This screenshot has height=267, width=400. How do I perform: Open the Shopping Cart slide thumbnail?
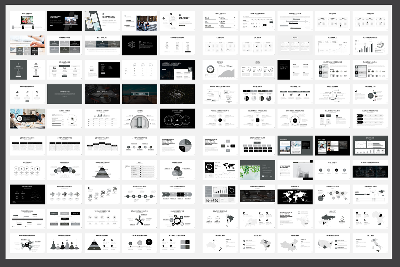click(x=27, y=21)
